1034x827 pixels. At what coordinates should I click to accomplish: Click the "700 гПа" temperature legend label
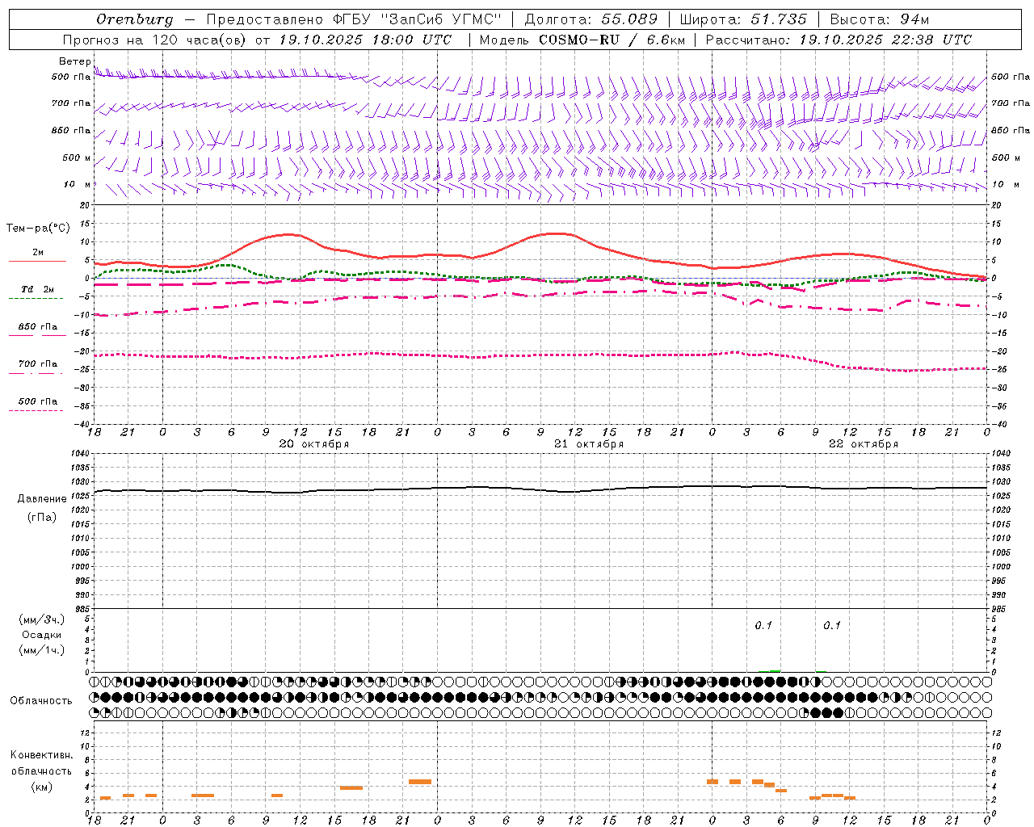pyautogui.click(x=38, y=364)
